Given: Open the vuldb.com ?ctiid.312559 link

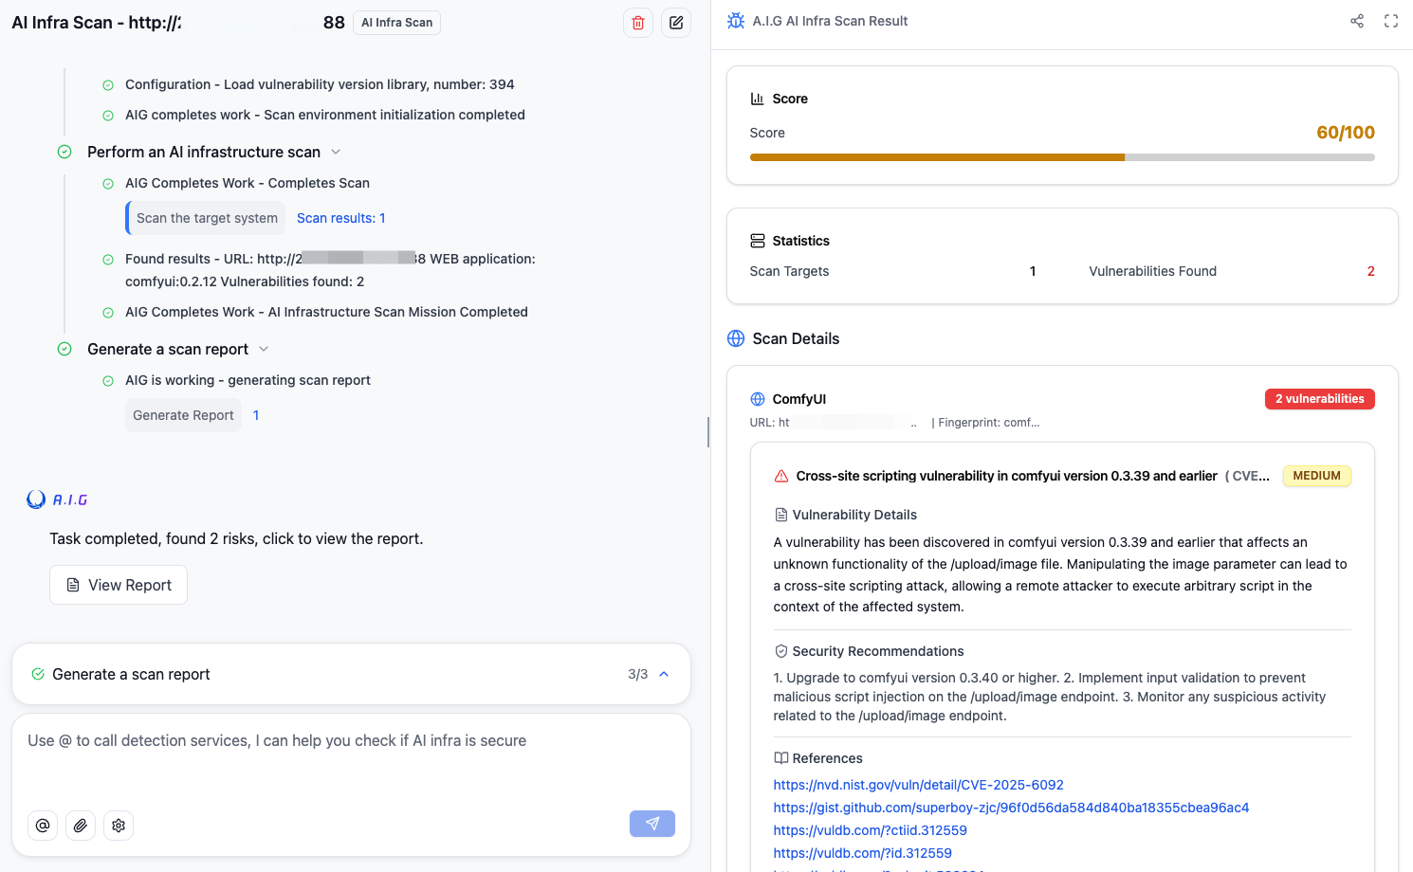Looking at the screenshot, I should pos(870,830).
